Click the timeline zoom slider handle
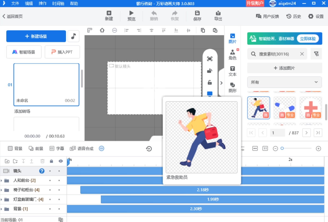The width and height of the screenshot is (328, 222). [282, 148]
